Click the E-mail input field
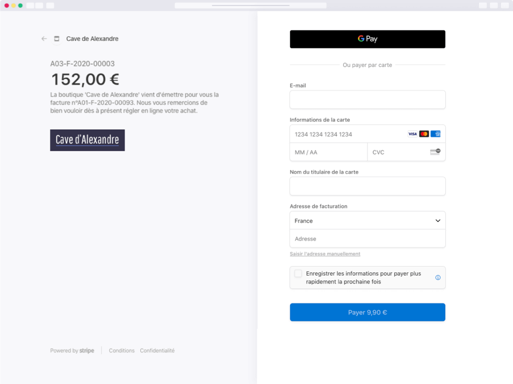This screenshot has height=384, width=513. 367,100
